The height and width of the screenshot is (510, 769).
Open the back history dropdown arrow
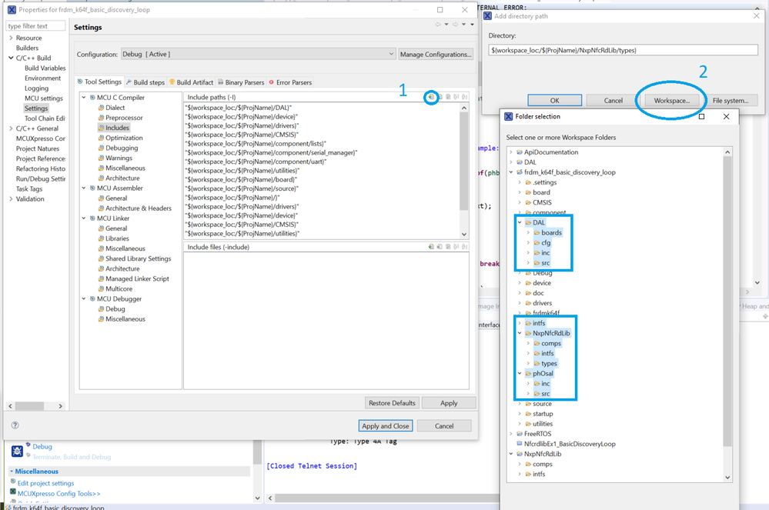pos(446,25)
